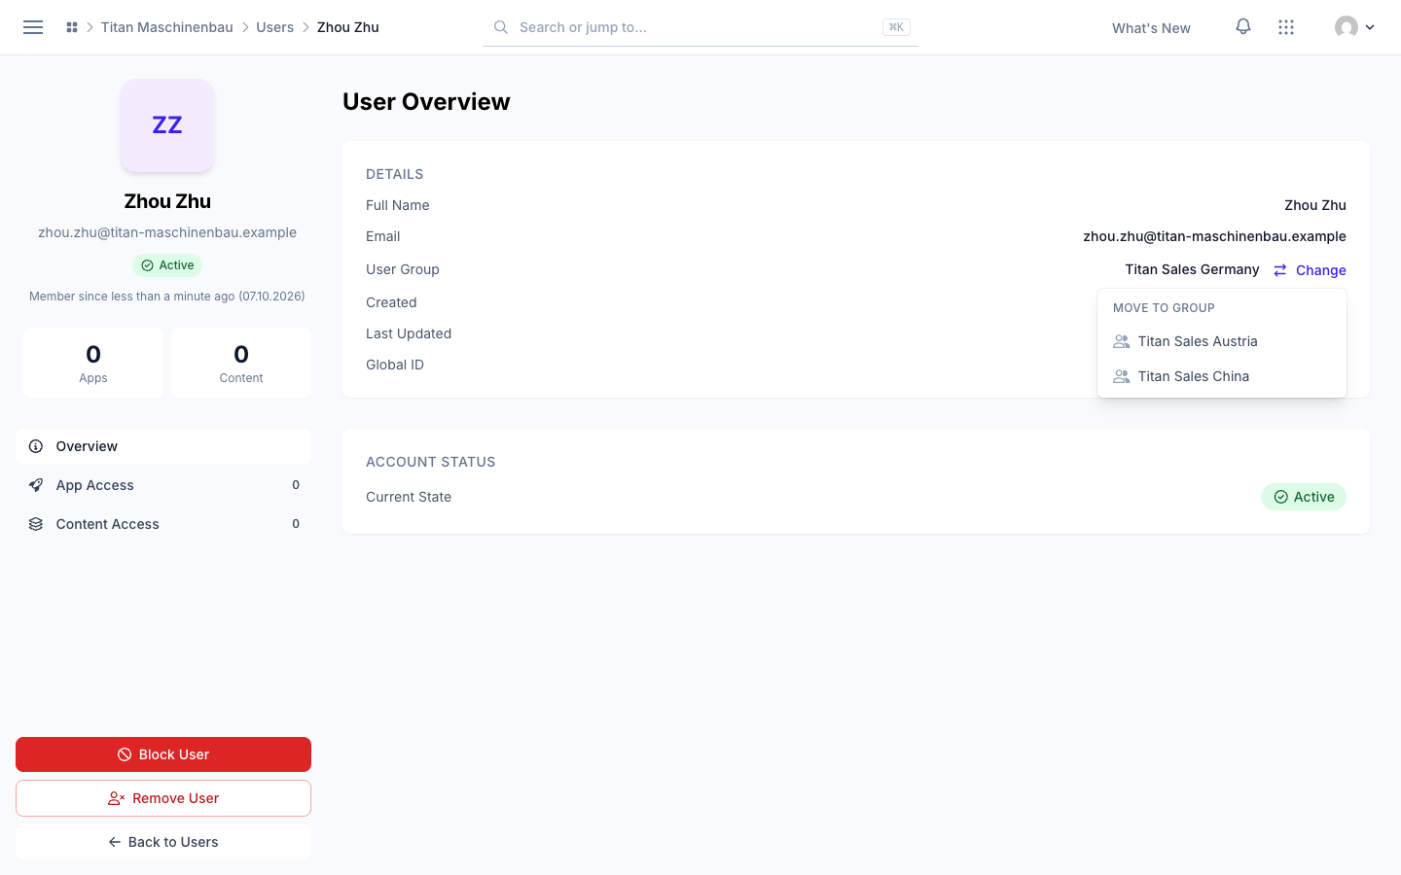
Task: Click the User Overview heading
Action: (426, 102)
